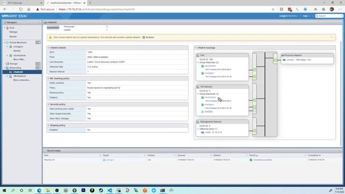The height and width of the screenshot is (194, 345).
Task: Collapse Virtual Machines list in VM Network box
Action: click(x=198, y=94)
